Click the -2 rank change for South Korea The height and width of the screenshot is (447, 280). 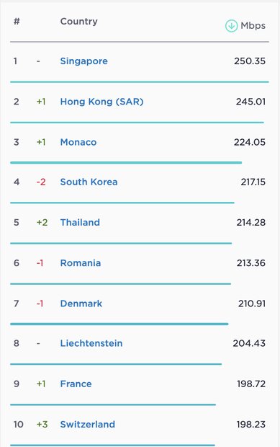point(41,182)
